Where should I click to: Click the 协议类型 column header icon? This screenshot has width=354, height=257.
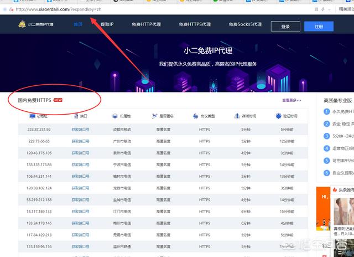point(195,116)
